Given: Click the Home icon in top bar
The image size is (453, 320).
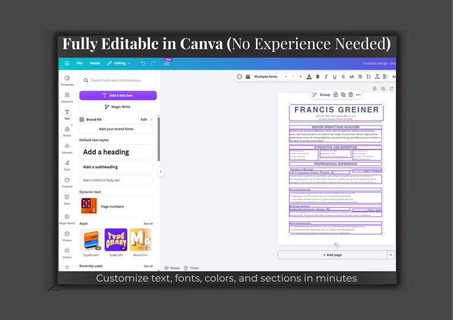Looking at the screenshot, I should [67, 63].
